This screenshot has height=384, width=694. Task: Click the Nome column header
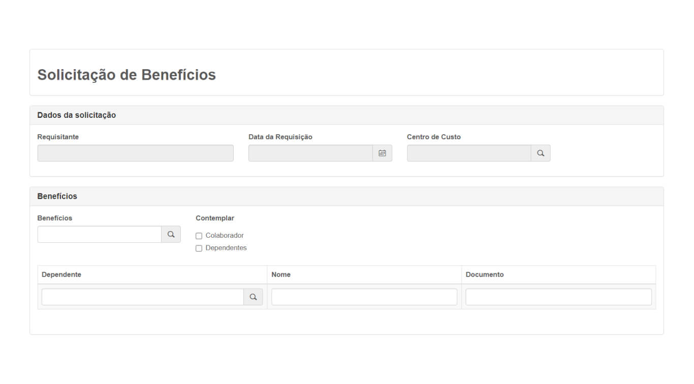[x=281, y=274]
